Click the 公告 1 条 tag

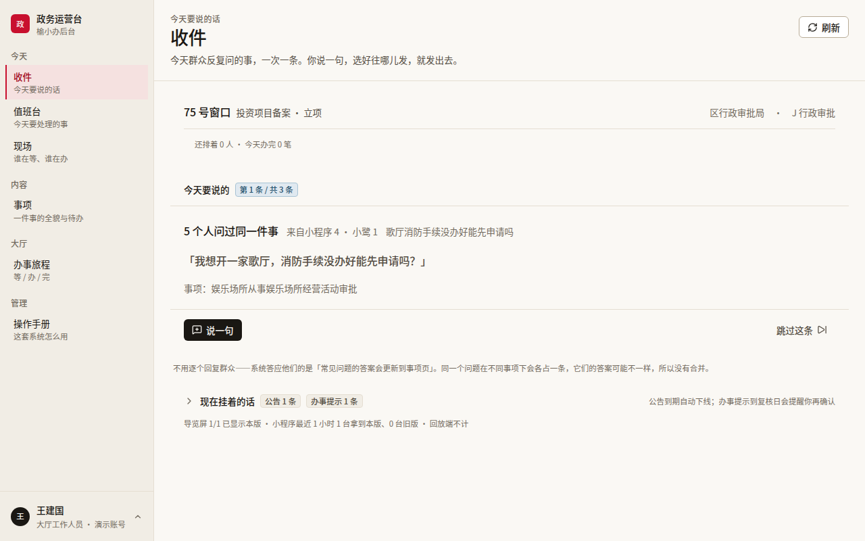[280, 401]
